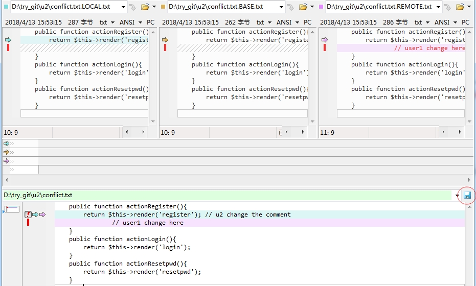Take right change using purple arrow in output
This screenshot has height=286, width=476.
click(42, 214)
